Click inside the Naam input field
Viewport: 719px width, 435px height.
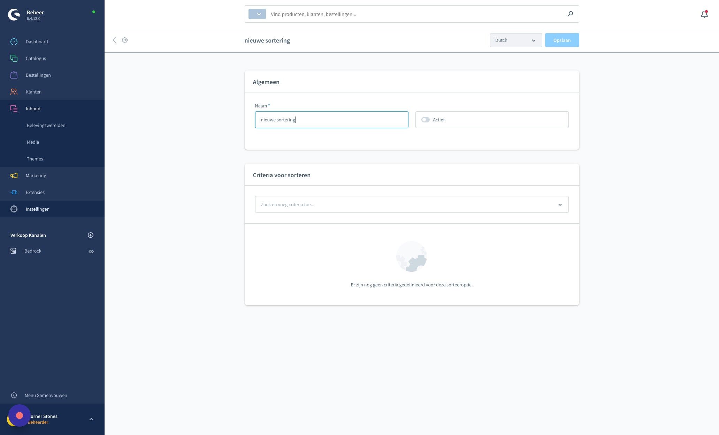coord(331,120)
